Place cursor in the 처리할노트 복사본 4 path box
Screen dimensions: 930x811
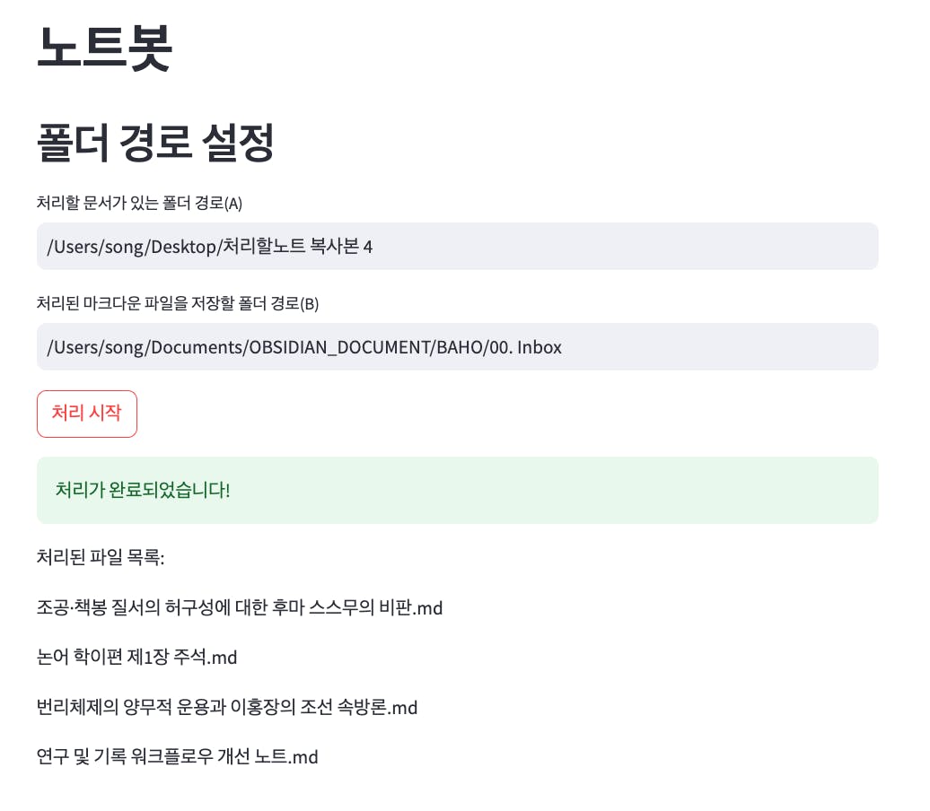457,246
